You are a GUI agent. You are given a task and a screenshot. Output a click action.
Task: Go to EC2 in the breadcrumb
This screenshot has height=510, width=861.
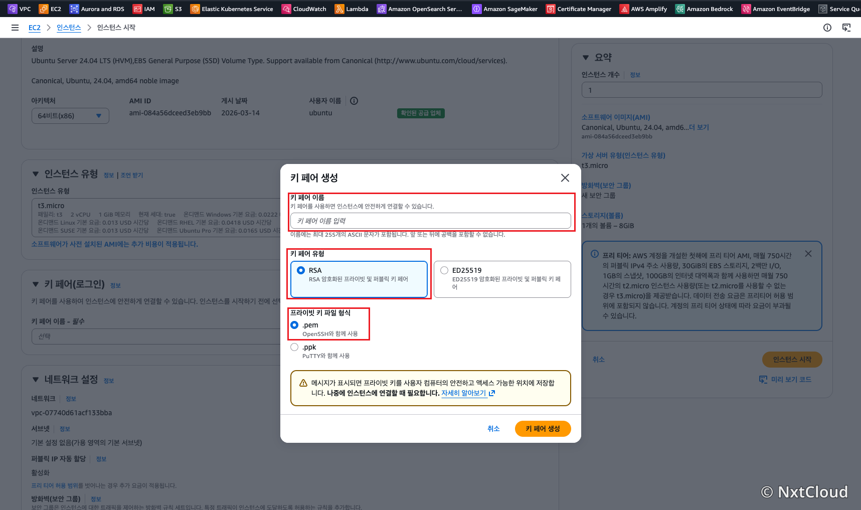pyautogui.click(x=35, y=28)
